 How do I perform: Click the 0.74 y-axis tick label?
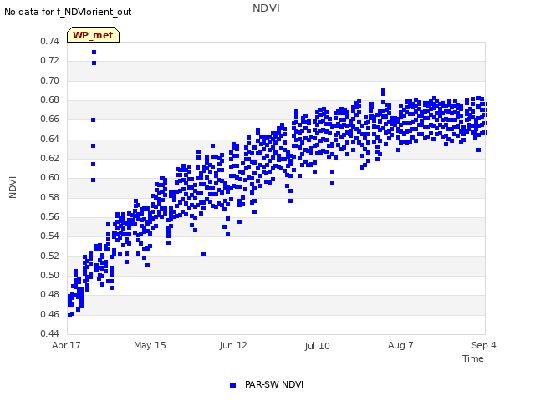tap(50, 41)
